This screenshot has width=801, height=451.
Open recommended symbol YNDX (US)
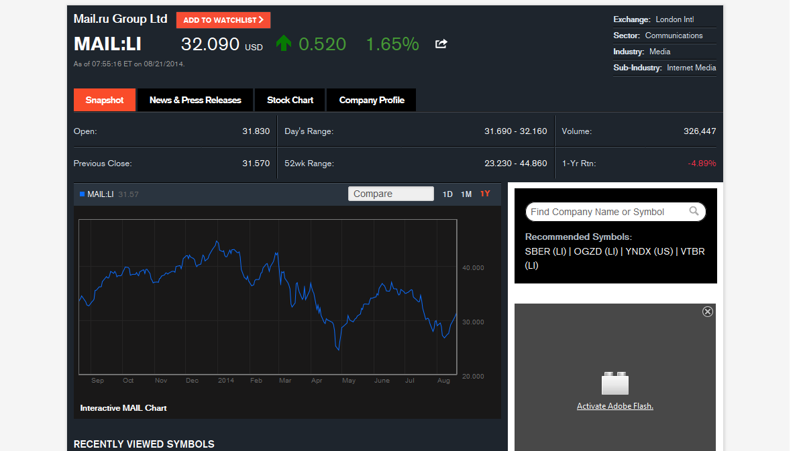[649, 251]
